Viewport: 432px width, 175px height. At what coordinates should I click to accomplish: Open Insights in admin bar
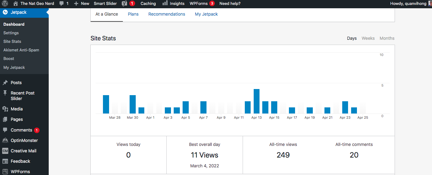(177, 4)
